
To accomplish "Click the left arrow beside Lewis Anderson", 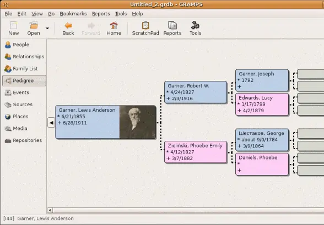I will tap(51, 123).
